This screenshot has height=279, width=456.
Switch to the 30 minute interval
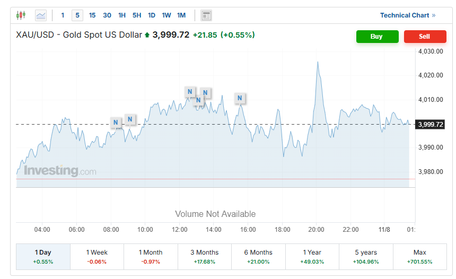coord(107,15)
